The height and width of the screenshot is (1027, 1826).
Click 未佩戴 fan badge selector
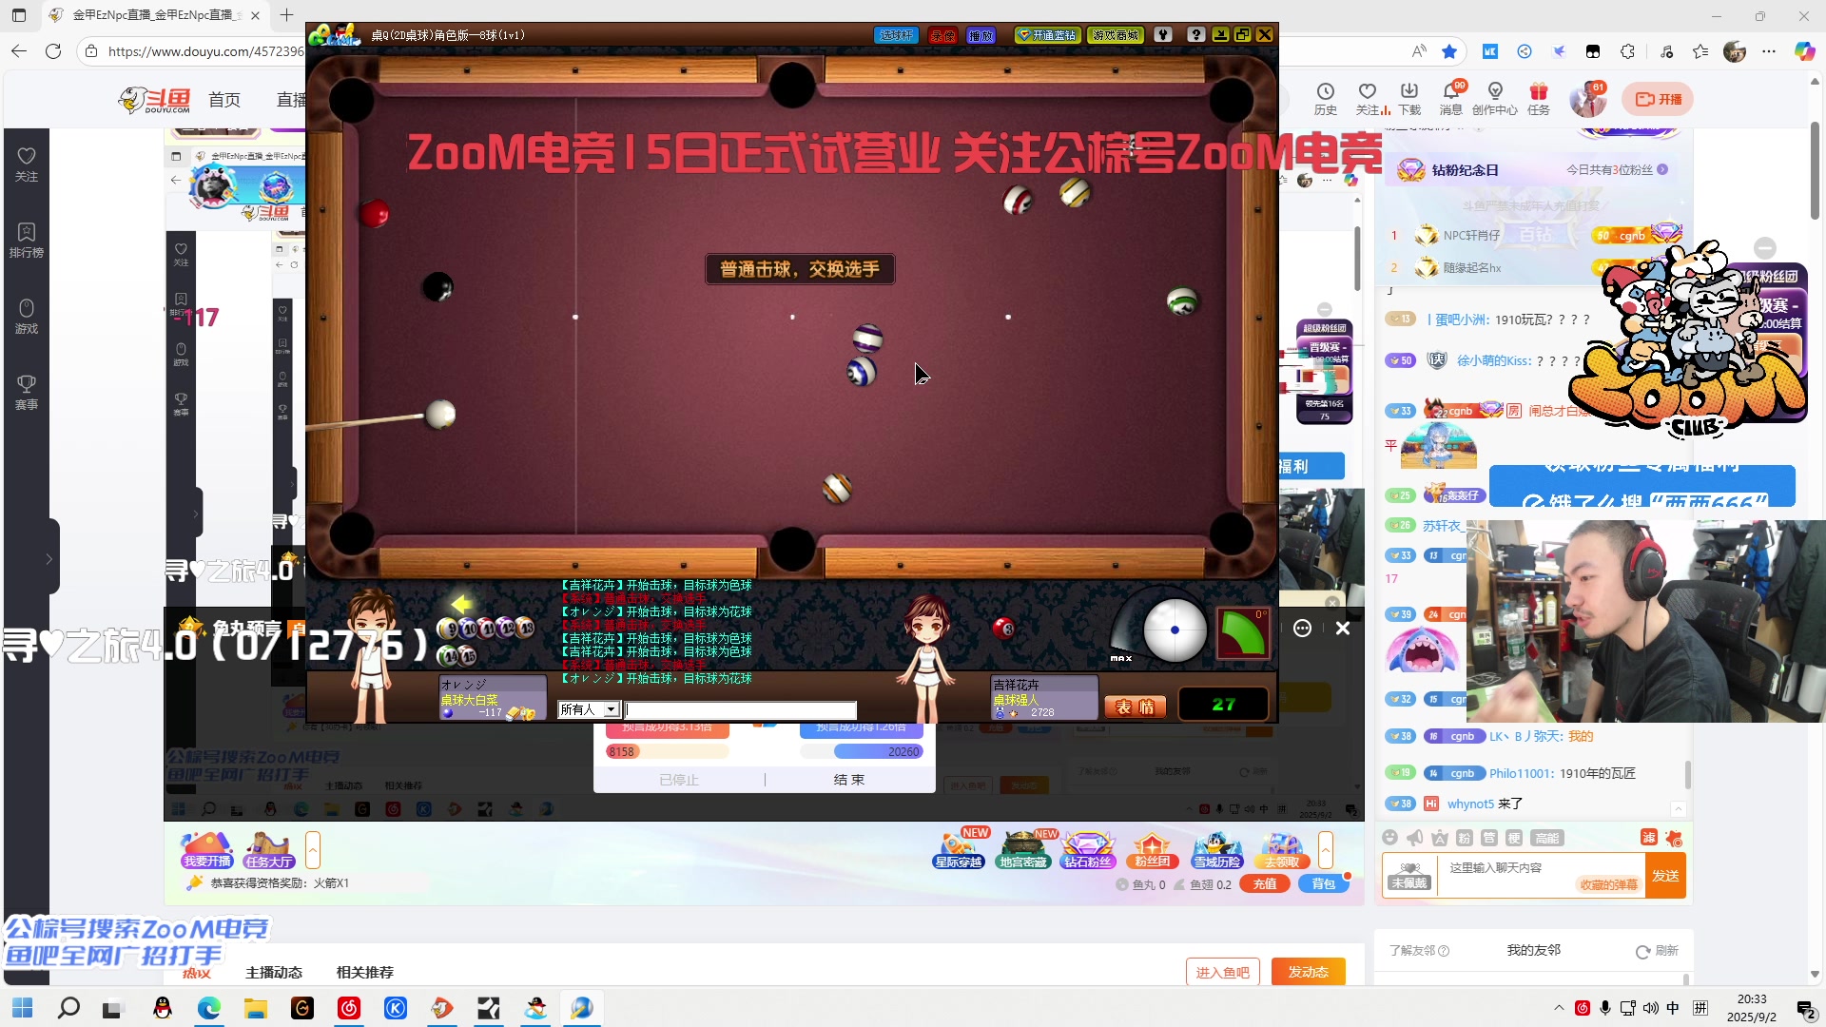(x=1409, y=875)
